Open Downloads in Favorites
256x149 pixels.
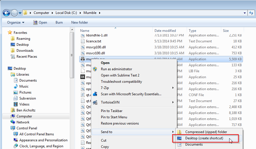(x=25, y=51)
